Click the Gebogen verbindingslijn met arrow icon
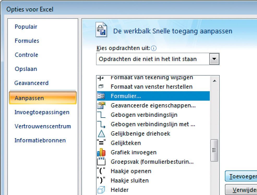This screenshot has width=257, height=195. [x=101, y=124]
